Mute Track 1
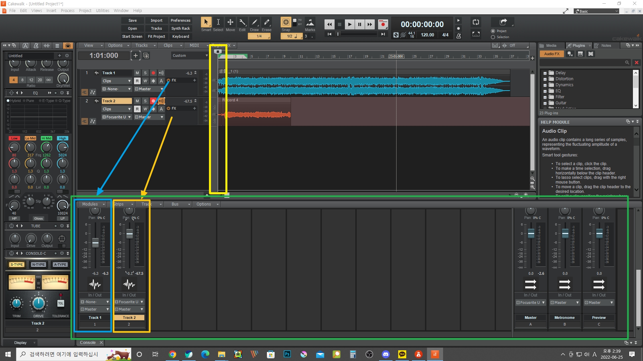The image size is (643, 361). pos(137,73)
